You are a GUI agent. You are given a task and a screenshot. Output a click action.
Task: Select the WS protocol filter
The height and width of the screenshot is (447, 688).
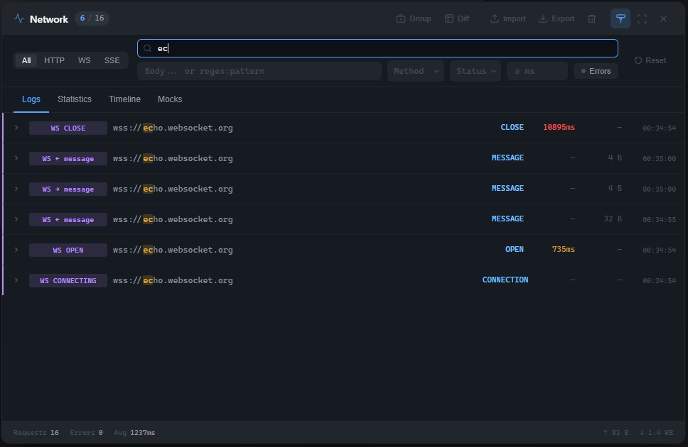pyautogui.click(x=84, y=60)
